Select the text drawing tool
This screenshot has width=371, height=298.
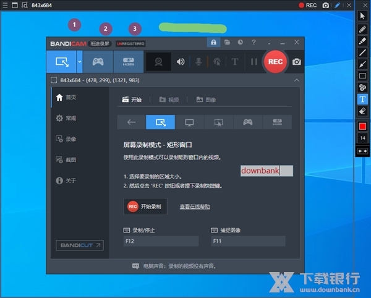(362, 99)
